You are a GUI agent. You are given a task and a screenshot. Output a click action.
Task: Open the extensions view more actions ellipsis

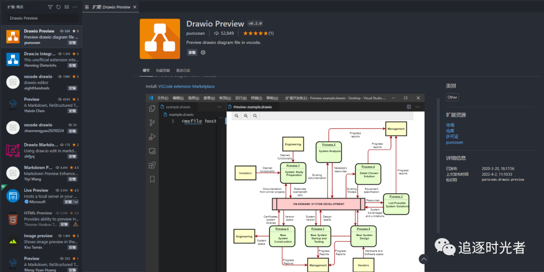(75, 7)
